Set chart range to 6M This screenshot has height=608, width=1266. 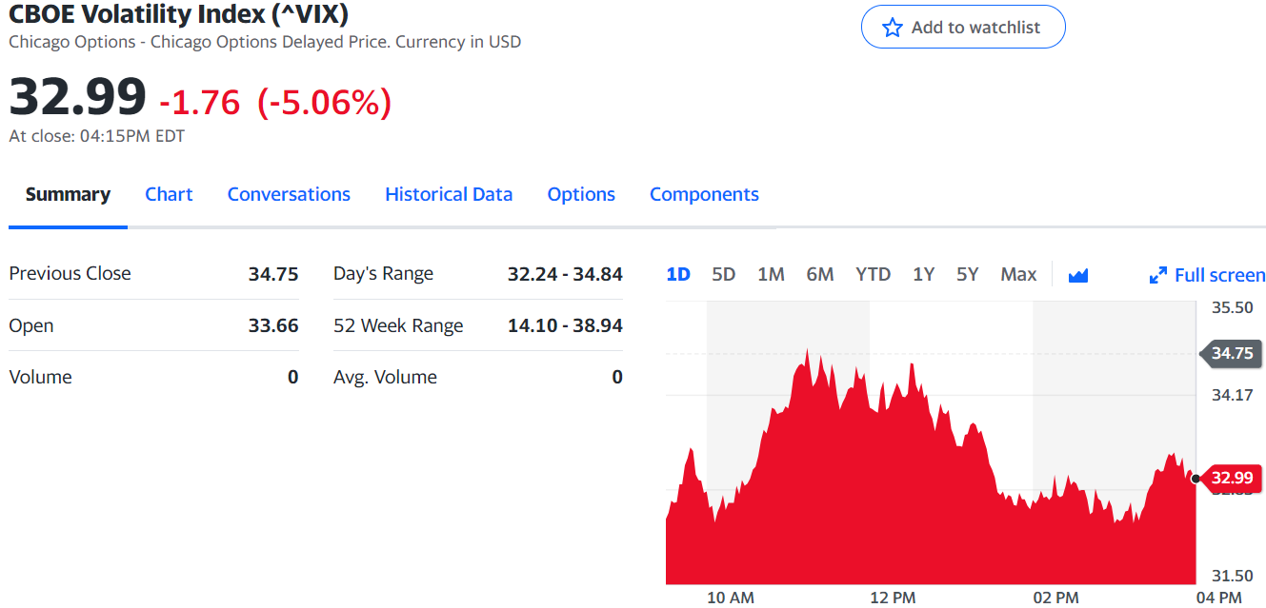(x=820, y=274)
